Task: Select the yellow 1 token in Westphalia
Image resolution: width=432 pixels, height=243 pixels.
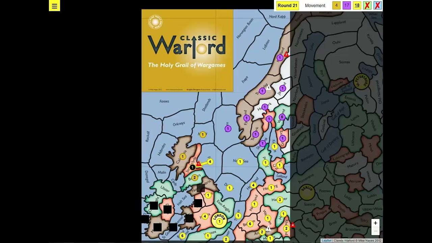Action: tap(268, 218)
